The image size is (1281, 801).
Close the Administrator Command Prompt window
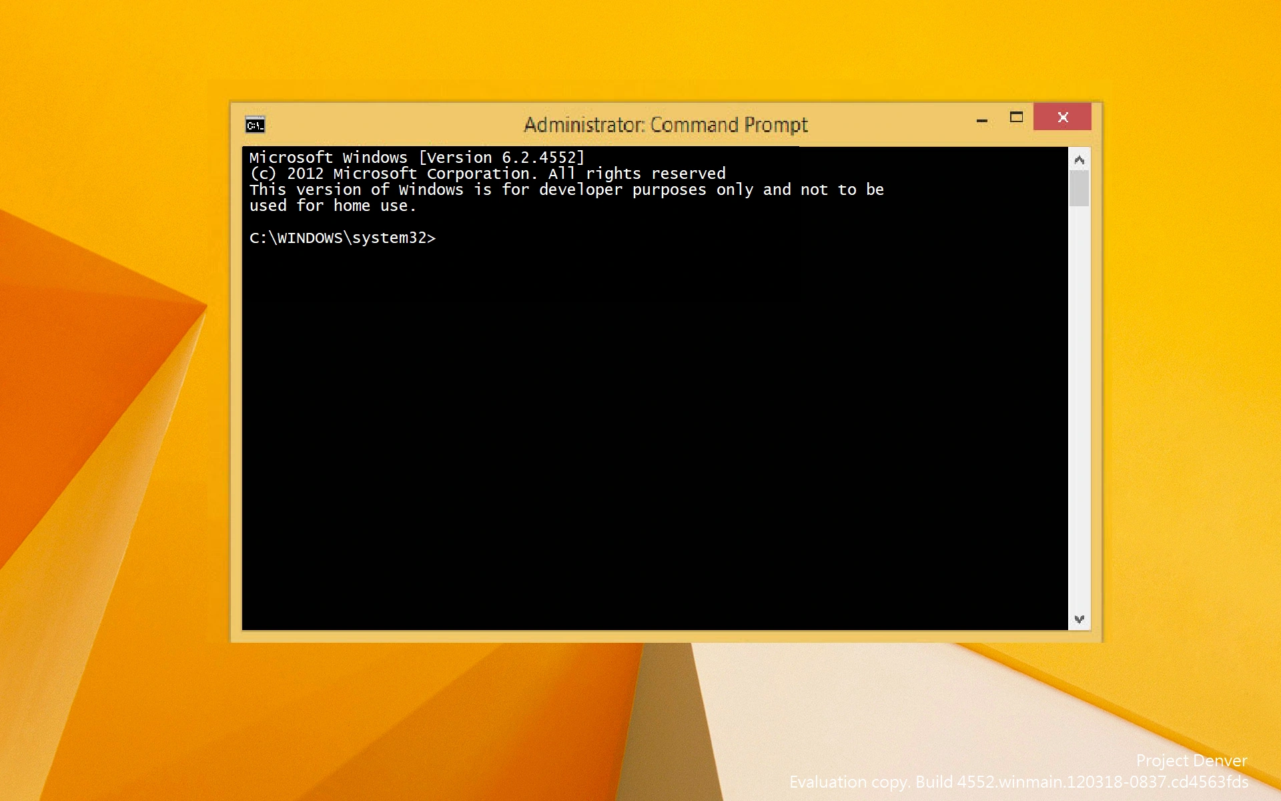1062,117
